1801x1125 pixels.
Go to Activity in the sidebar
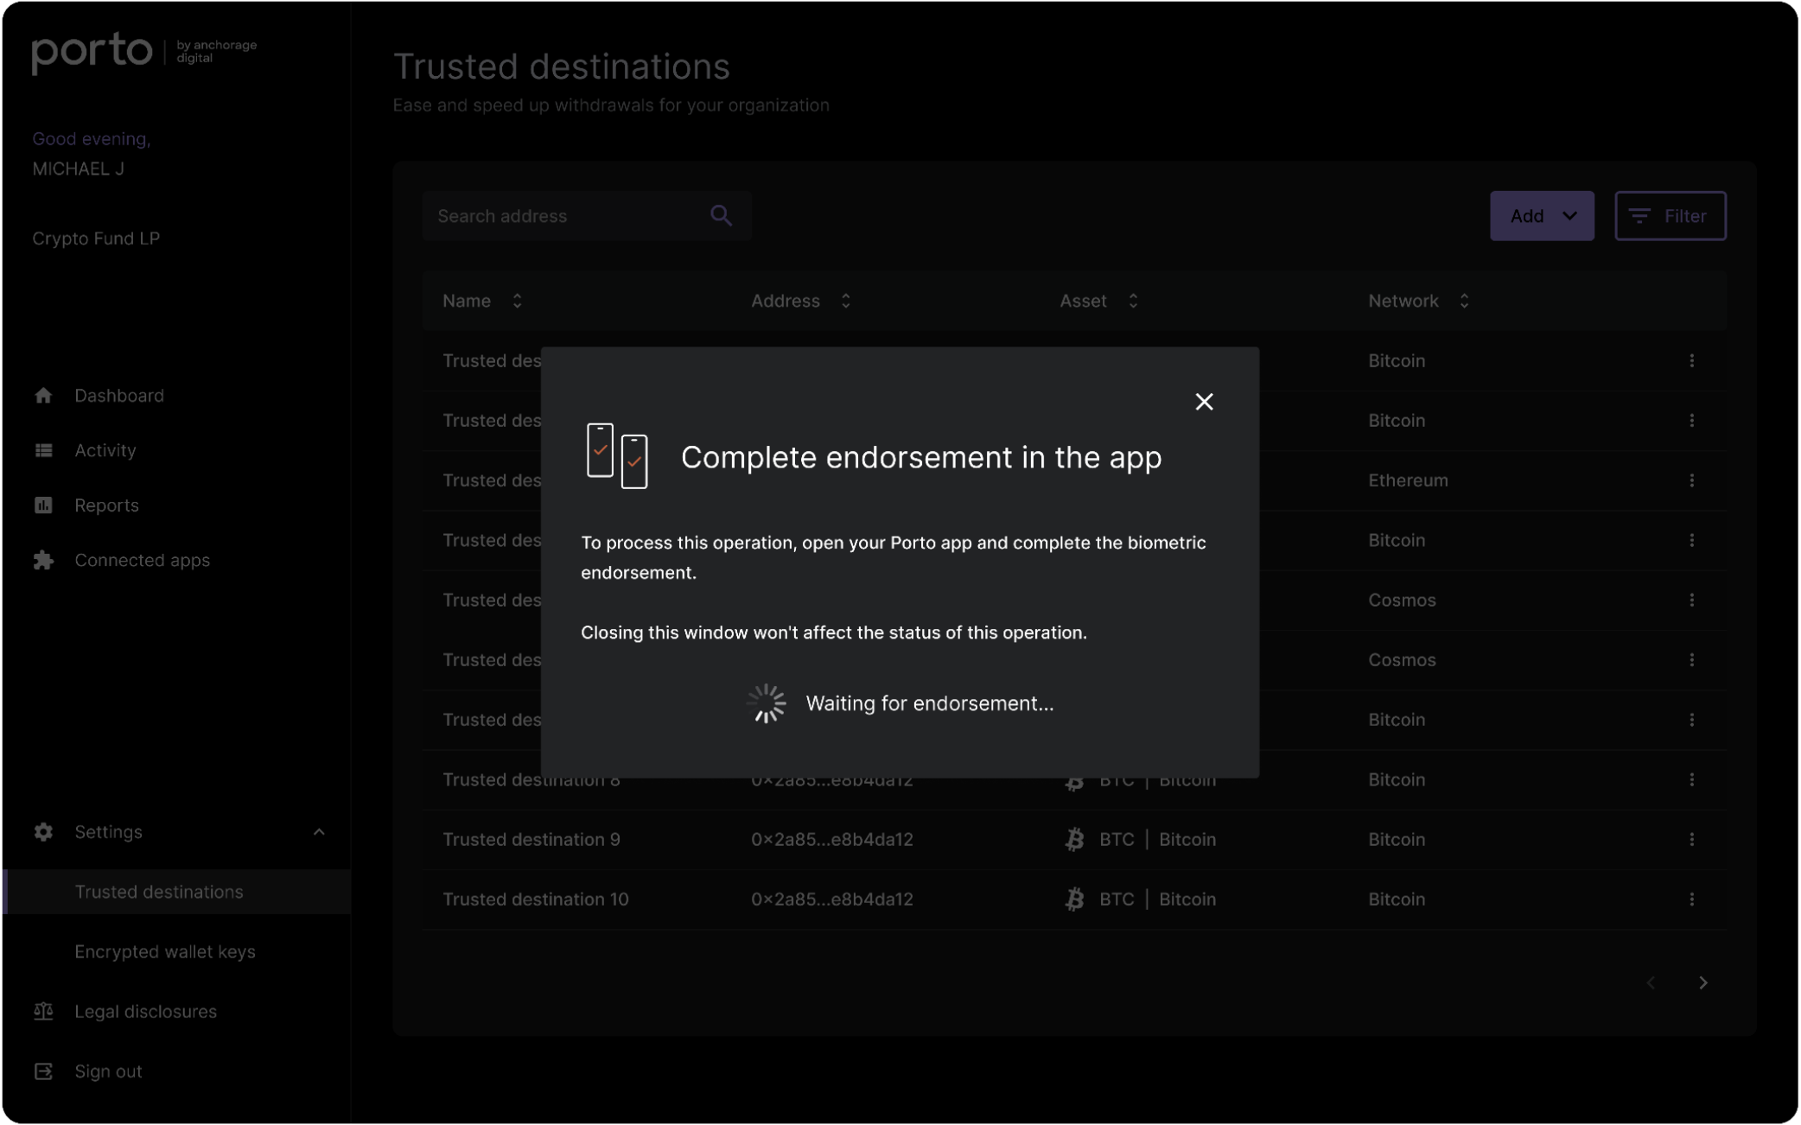point(105,450)
